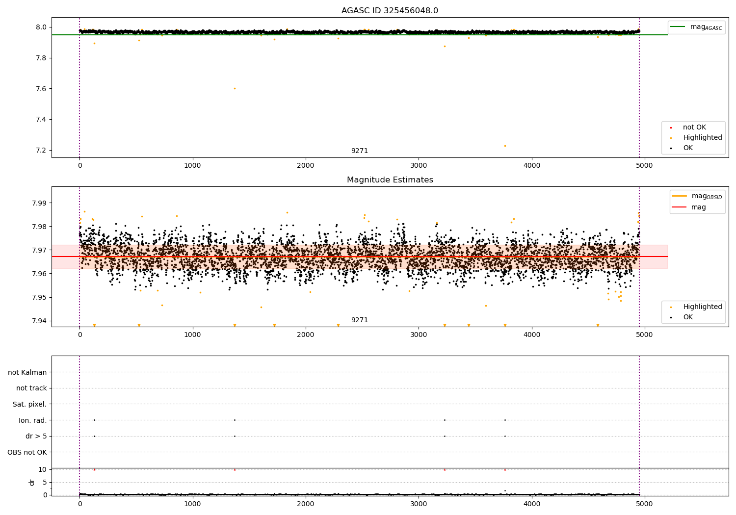
Task: Click the 'dr' axis label of bottom plot
Action: pos(32,482)
